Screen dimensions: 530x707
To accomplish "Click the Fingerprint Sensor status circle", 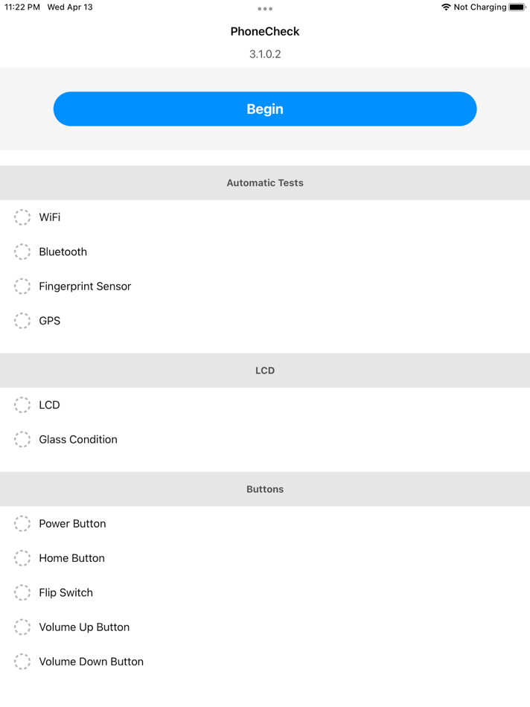I will 22,286.
